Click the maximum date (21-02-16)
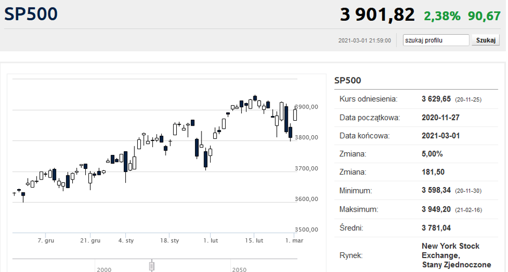The width and height of the screenshot is (508, 272). [x=468, y=210]
